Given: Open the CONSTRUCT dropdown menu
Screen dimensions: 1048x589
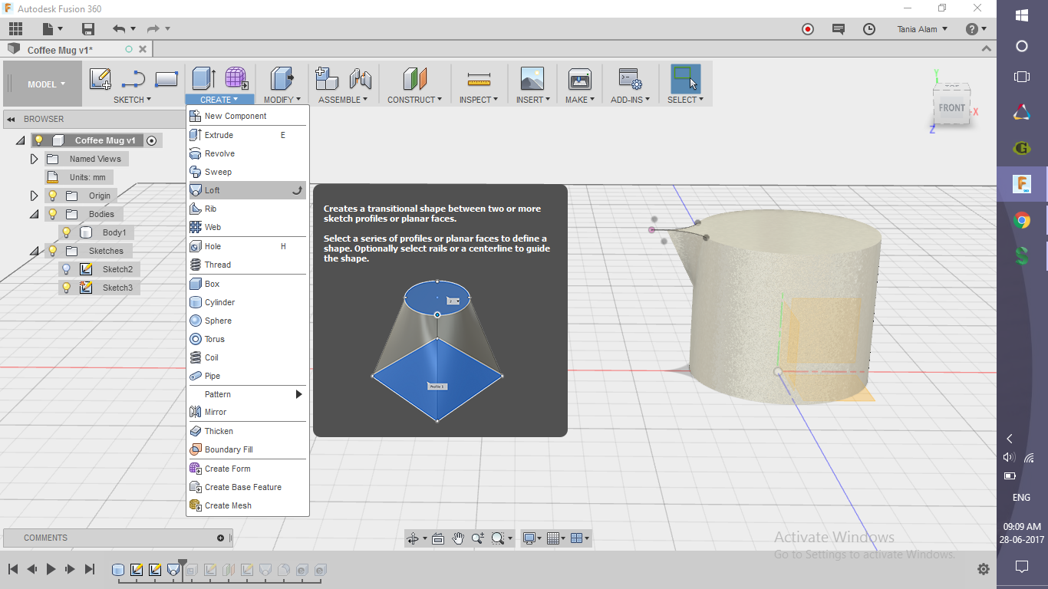Looking at the screenshot, I should 414,100.
